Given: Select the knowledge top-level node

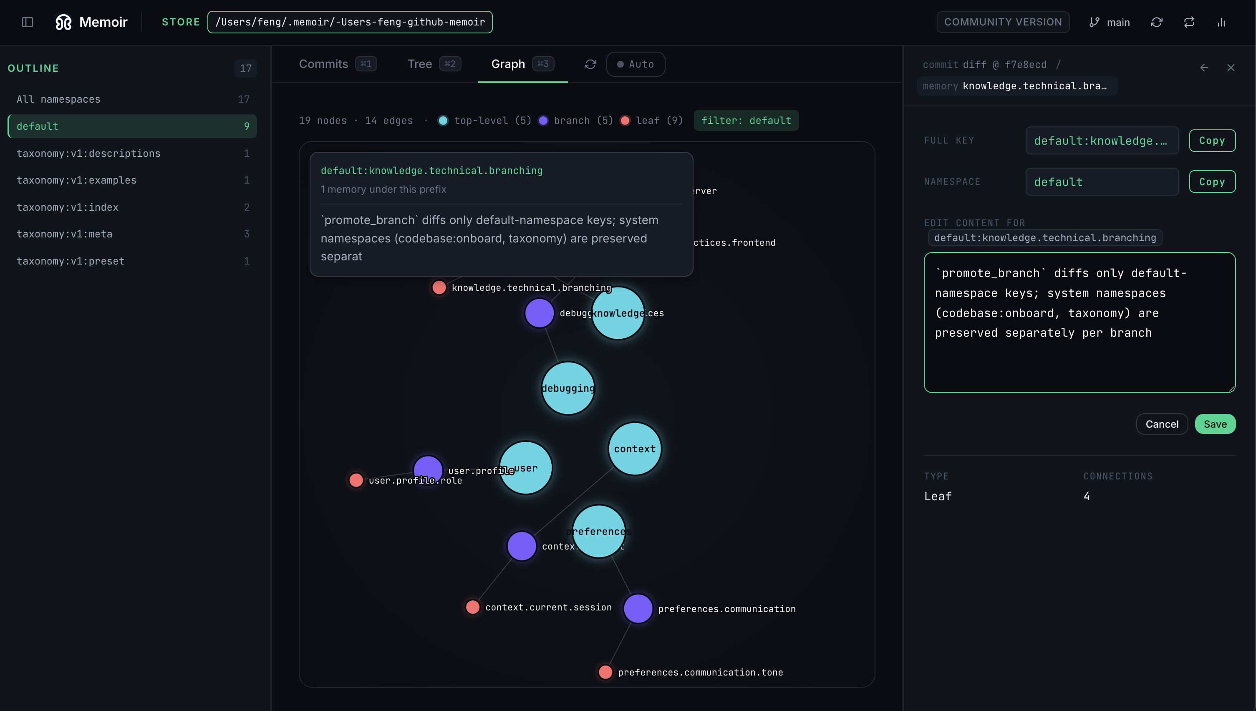Looking at the screenshot, I should tap(618, 313).
